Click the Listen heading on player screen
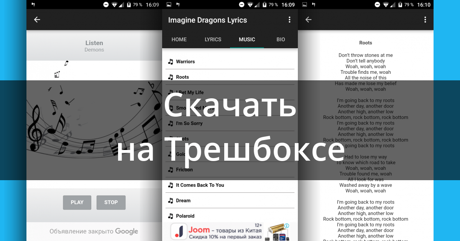Image resolution: width=460 pixels, height=241 pixels. coord(94,43)
